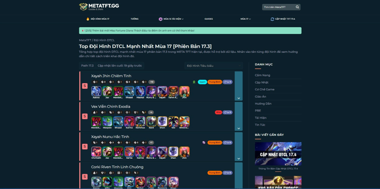Click Meepsie icon in Vex Viễn Chinh Exodia
380x189 pixels.
108,122
